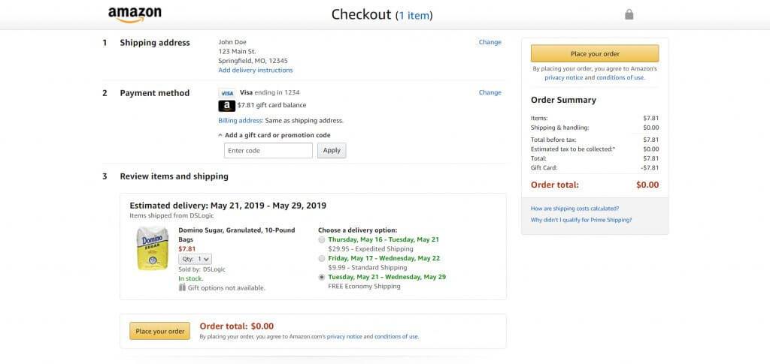Click the Amazon logo

[135, 15]
